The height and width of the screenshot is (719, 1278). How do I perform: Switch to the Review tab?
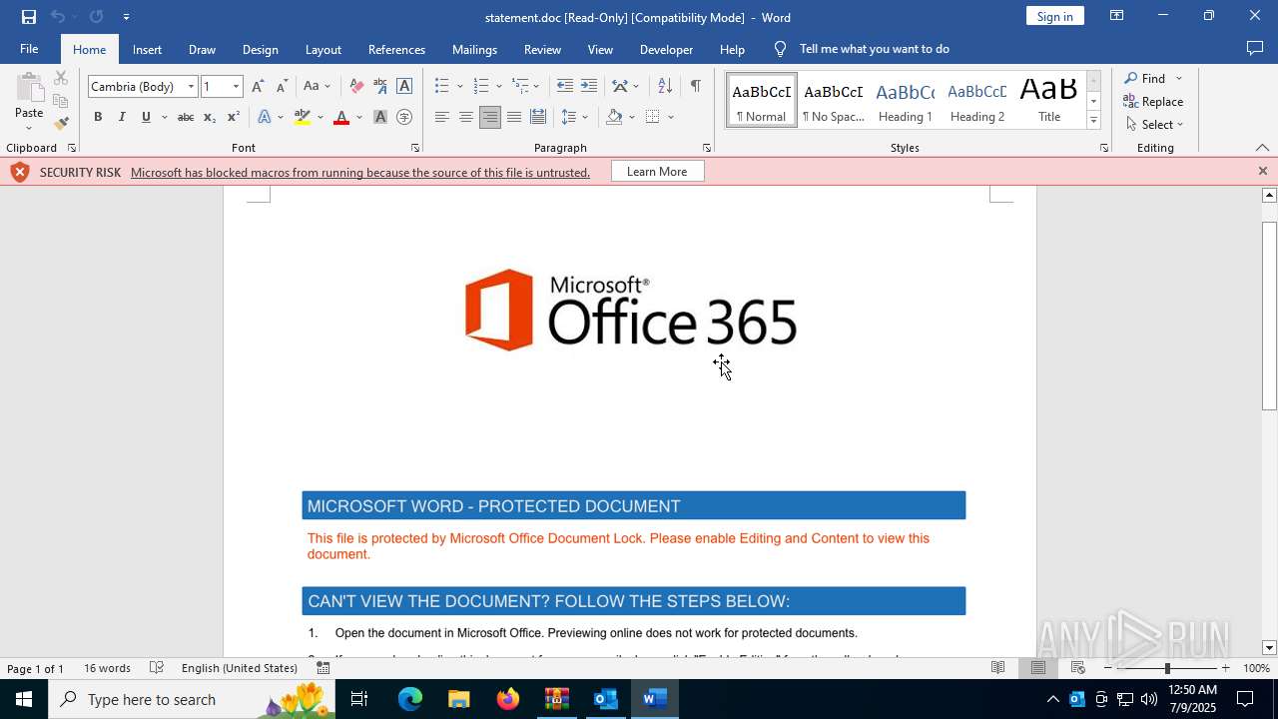point(542,49)
